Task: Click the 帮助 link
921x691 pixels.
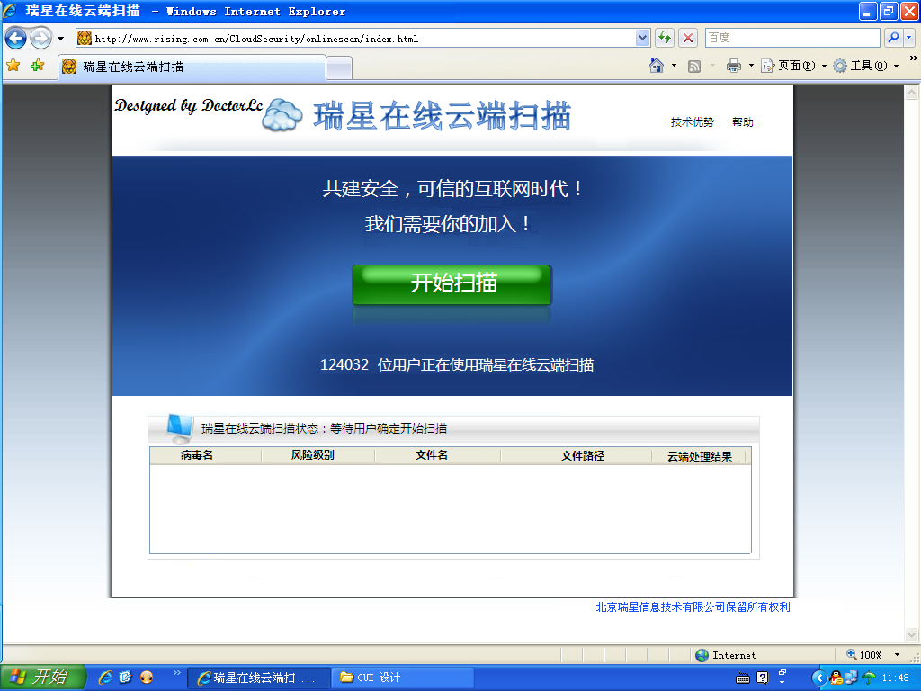Action: tap(742, 122)
